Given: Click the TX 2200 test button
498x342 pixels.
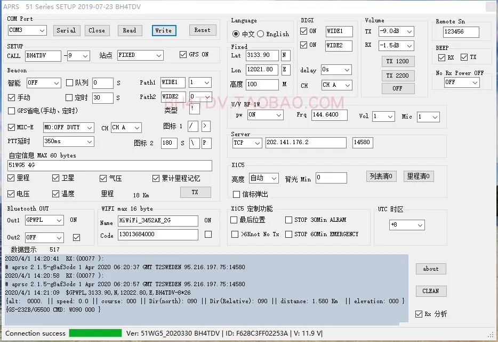Looking at the screenshot, I should pyautogui.click(x=398, y=76).
